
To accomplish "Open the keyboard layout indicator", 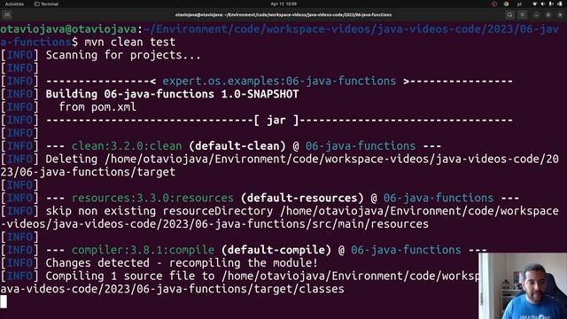I will (519, 4).
